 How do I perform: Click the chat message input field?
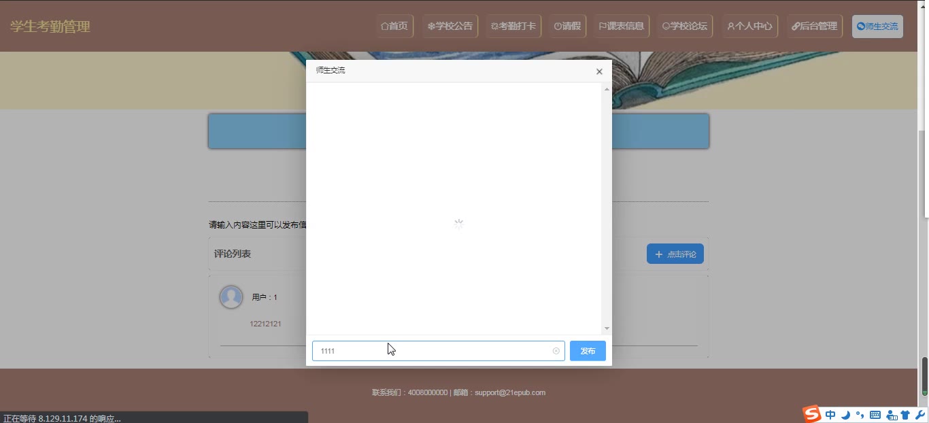point(433,351)
